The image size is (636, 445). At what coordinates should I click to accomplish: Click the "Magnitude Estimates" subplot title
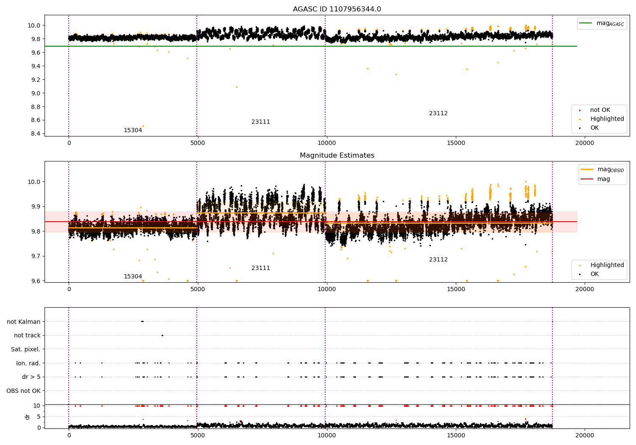337,156
